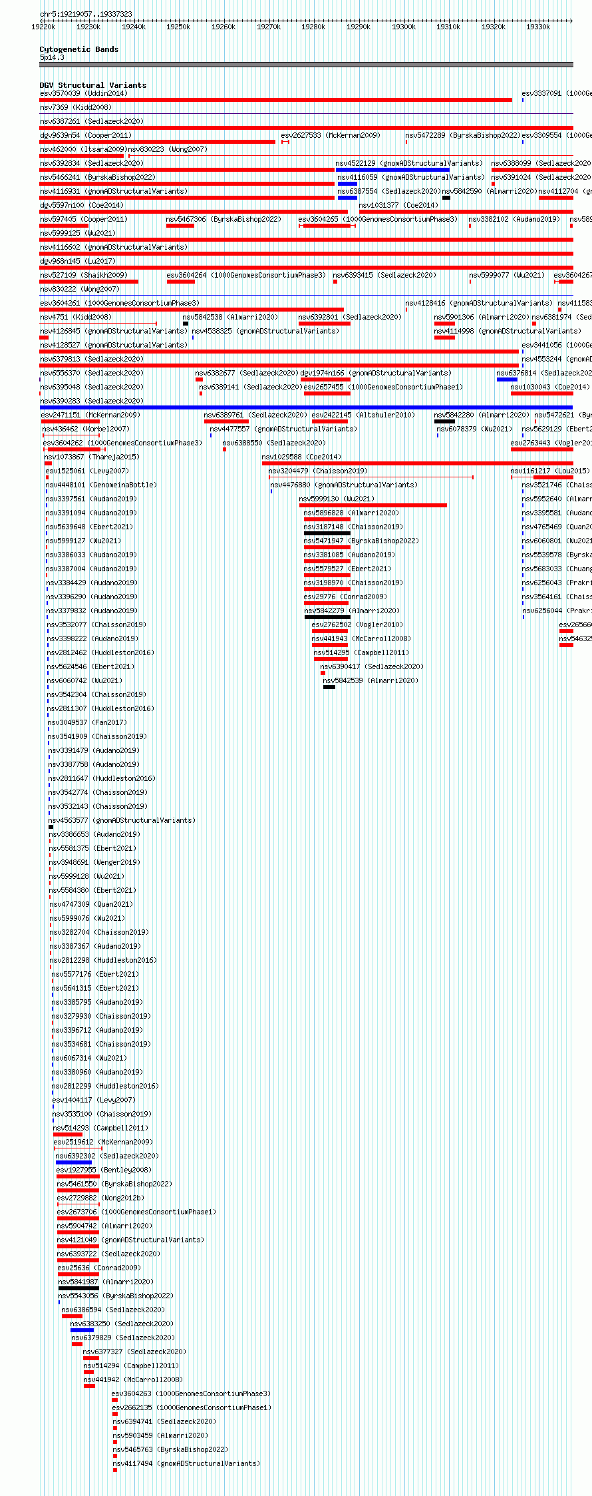Select nsv5999077 (Wu2021) variant

(507, 275)
